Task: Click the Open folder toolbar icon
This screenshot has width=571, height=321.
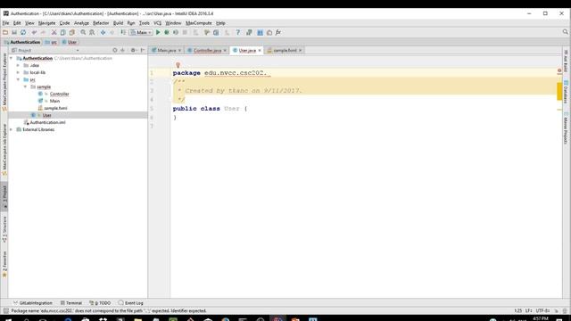Action: pyautogui.click(x=5, y=32)
